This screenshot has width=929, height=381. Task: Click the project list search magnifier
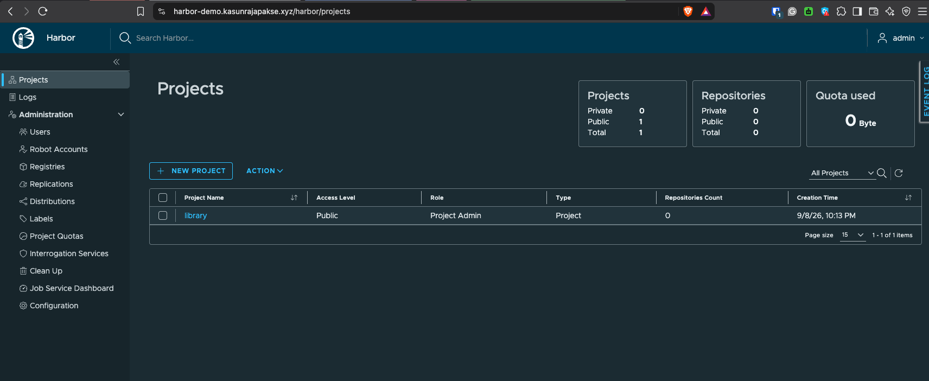tap(882, 173)
